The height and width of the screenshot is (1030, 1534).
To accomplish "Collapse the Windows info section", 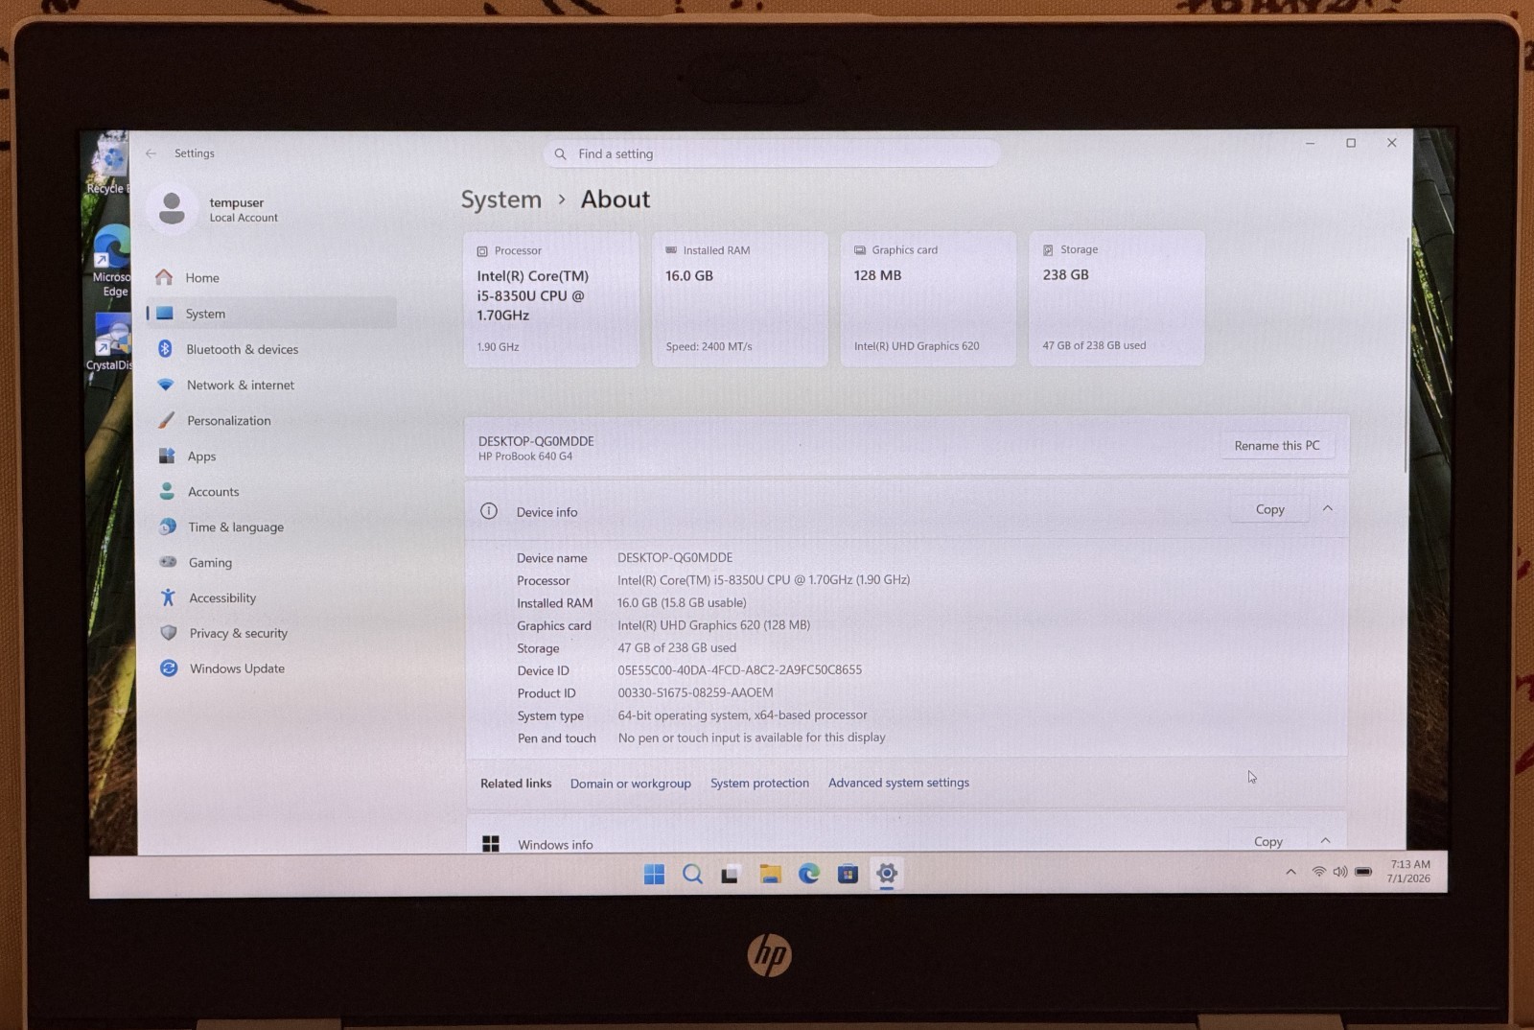I will pos(1325,840).
